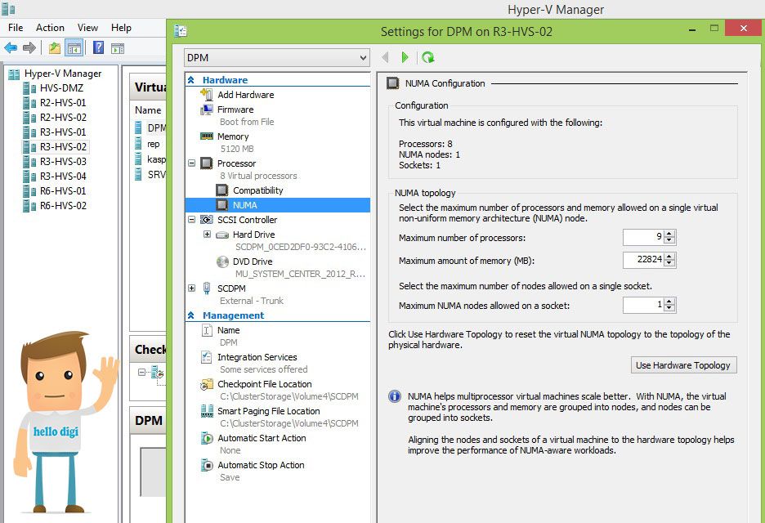The width and height of the screenshot is (765, 523).
Task: Select R2-HVS-02 server in tree
Action: coord(63,118)
